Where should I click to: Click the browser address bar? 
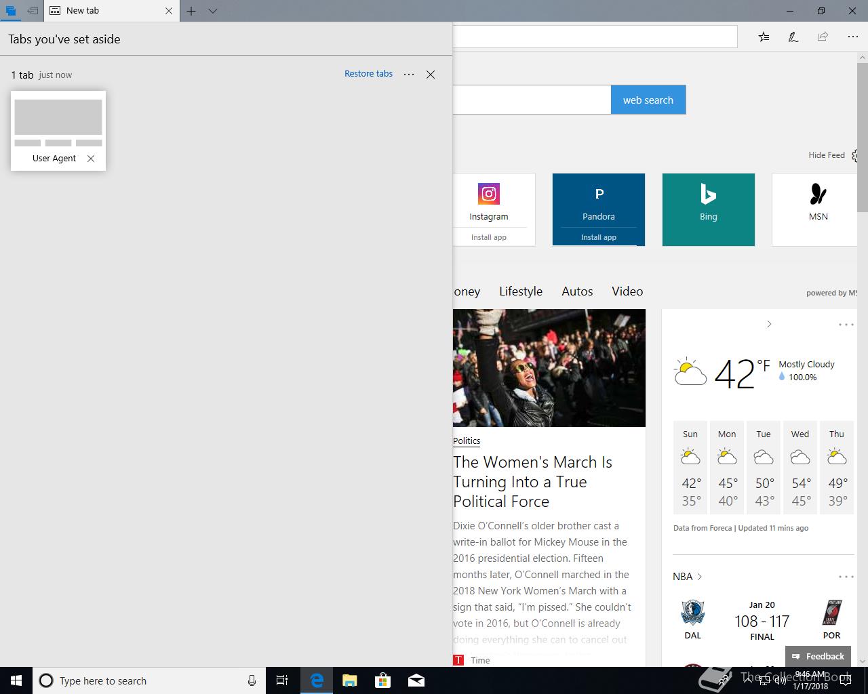595,37
